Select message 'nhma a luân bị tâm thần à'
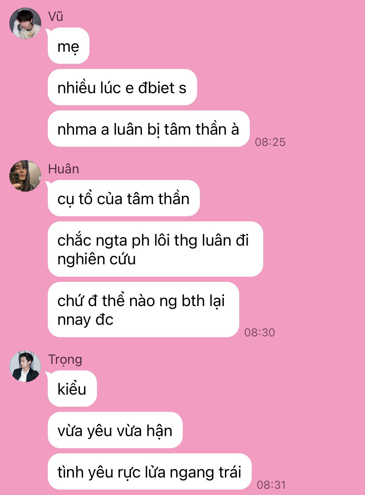Viewport: 365px width, 495px height. [149, 129]
